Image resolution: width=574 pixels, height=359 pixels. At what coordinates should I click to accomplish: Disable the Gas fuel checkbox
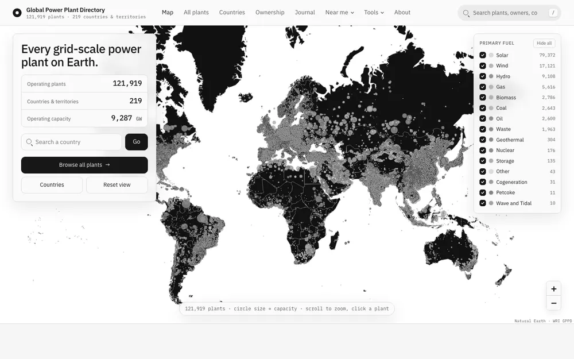pyautogui.click(x=483, y=87)
